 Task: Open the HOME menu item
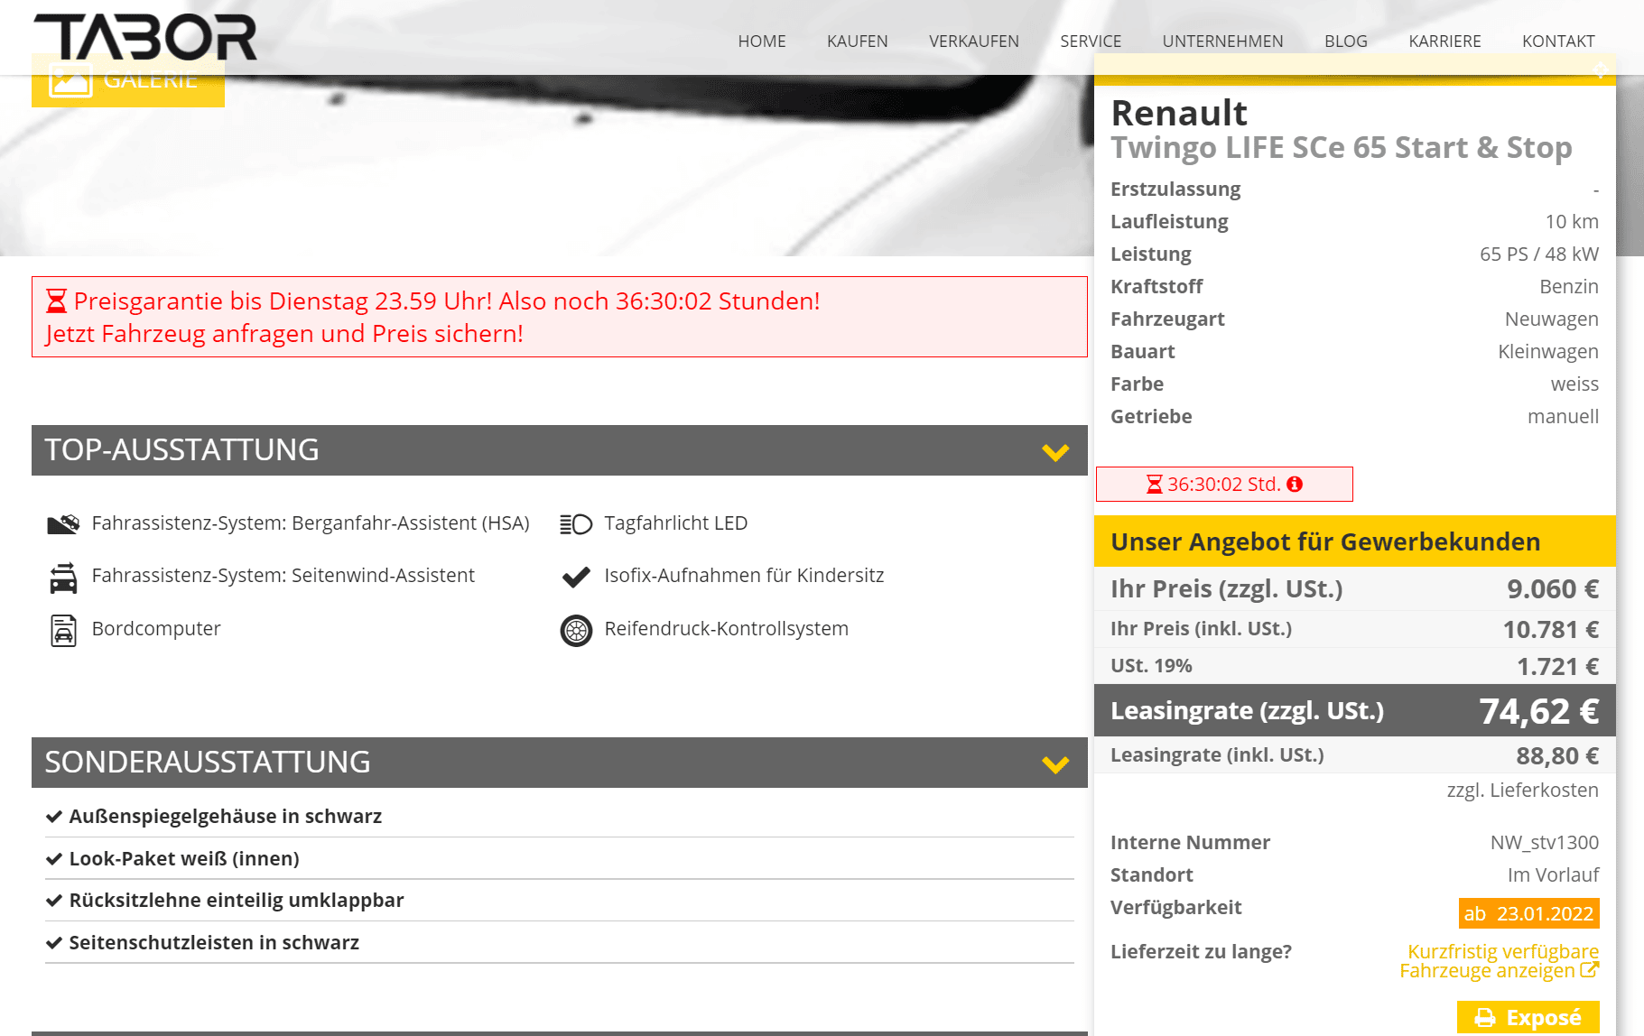click(762, 42)
